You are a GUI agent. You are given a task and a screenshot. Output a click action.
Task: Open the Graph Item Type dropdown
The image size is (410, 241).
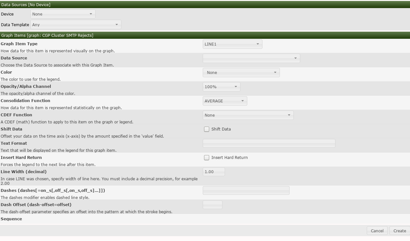[x=232, y=44]
